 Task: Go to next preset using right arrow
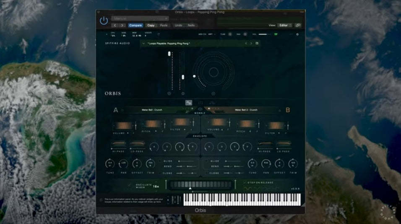[x=251, y=43]
